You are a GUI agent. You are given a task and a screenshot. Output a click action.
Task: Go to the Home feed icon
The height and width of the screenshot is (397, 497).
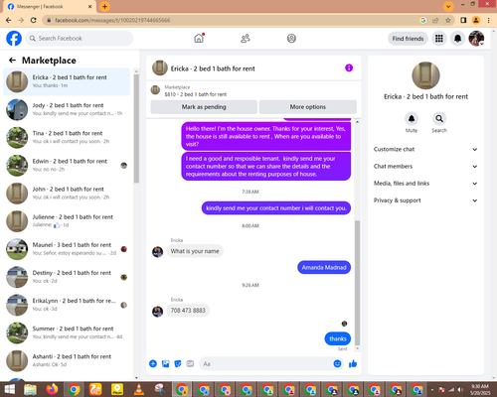[199, 39]
